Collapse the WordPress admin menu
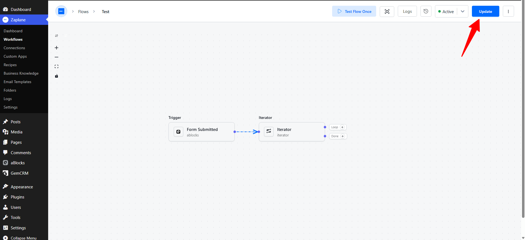 [x=24, y=238]
